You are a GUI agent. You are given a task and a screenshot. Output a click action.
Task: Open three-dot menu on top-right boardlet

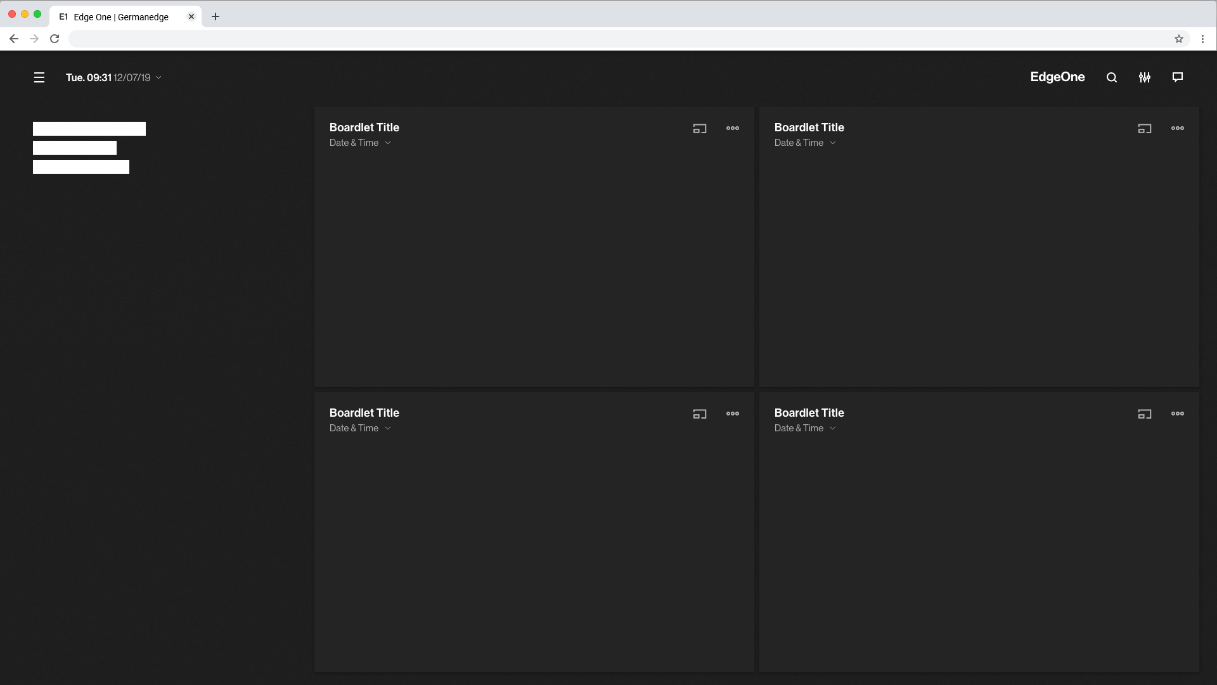1178,128
